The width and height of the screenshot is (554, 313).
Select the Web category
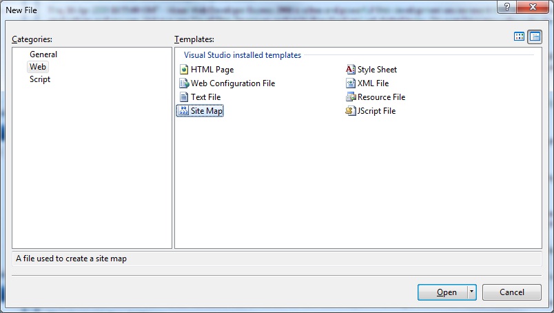[x=38, y=67]
